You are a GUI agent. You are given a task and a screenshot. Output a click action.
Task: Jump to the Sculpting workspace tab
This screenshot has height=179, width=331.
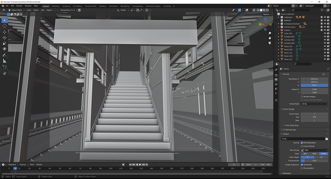[66, 6]
